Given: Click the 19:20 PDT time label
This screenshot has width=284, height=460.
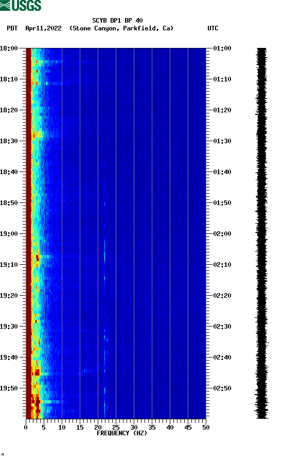Looking at the screenshot, I should click(x=9, y=296).
